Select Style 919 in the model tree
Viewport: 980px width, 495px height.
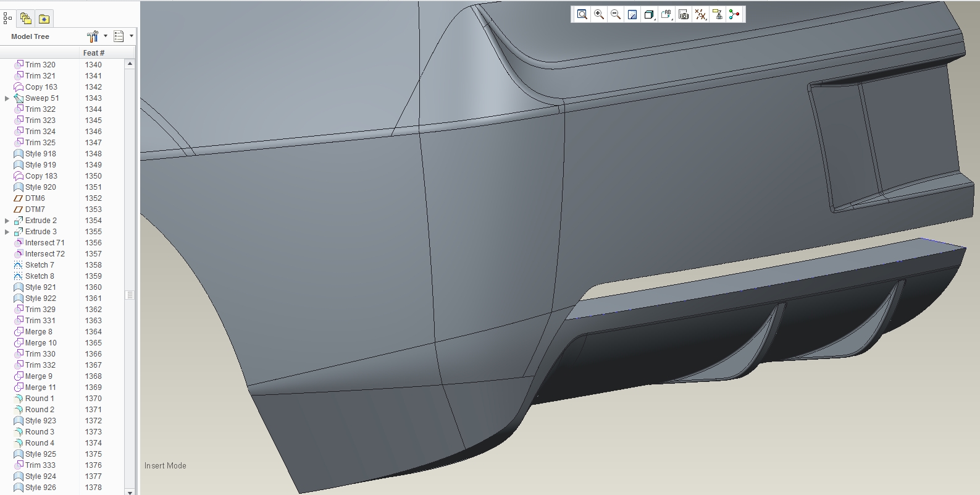41,165
